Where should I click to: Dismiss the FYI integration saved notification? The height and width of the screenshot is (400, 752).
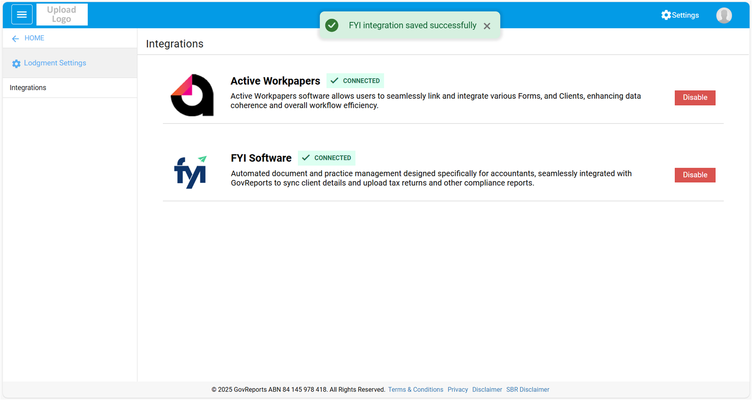(487, 26)
